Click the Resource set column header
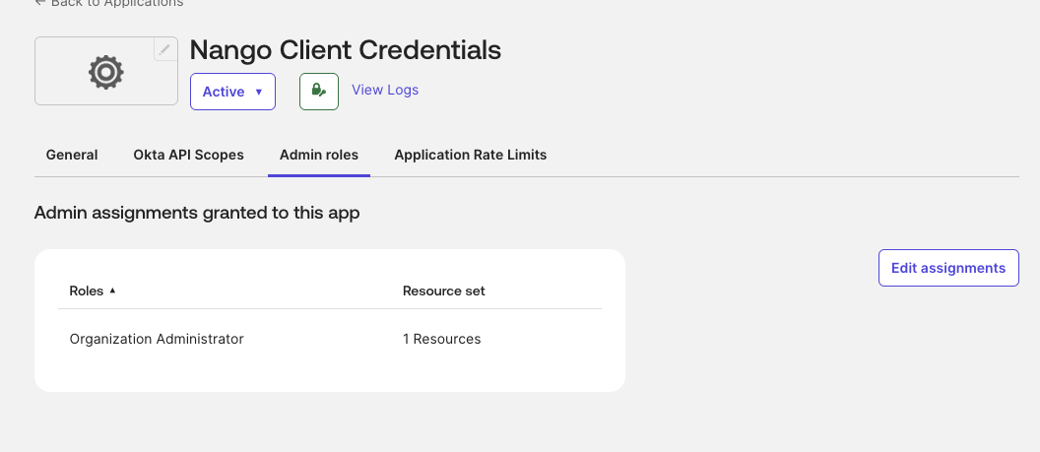 [x=444, y=291]
